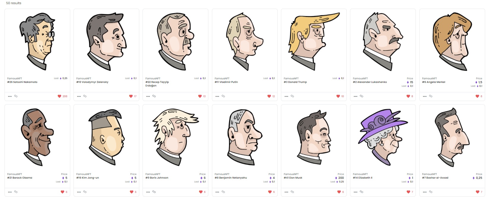This screenshot has width=489, height=197.
Task: Toggle like on Kim Jong-un card
Action: [132, 192]
